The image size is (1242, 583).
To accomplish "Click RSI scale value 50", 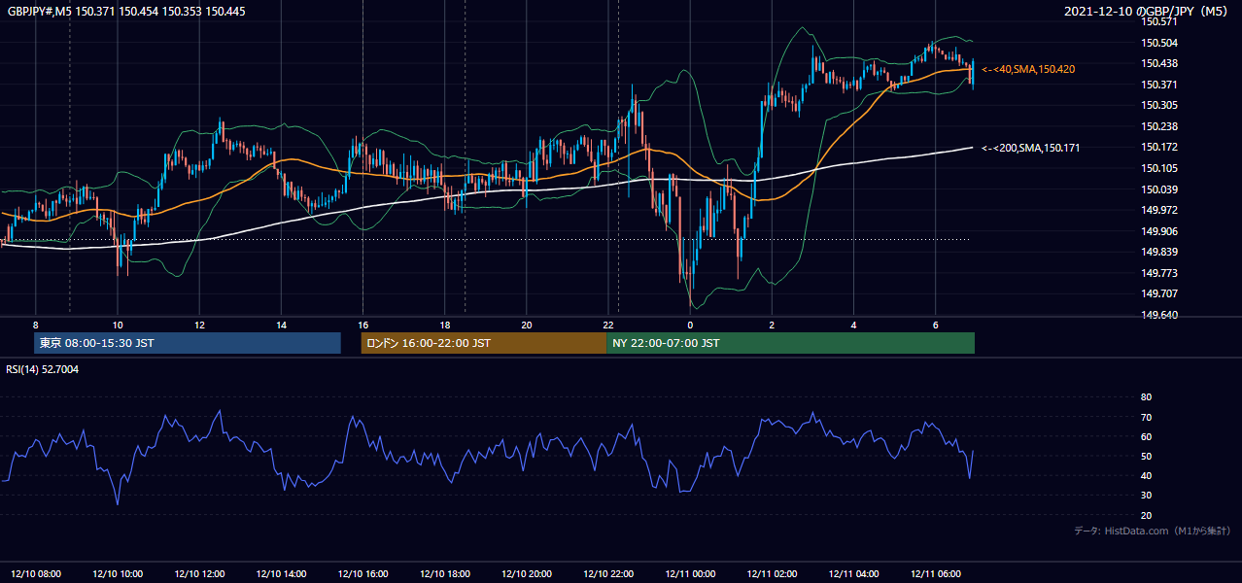I will tap(1146, 456).
